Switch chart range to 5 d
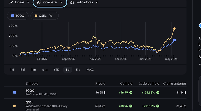The height and width of the screenshot is (111, 201). (x=23, y=70)
